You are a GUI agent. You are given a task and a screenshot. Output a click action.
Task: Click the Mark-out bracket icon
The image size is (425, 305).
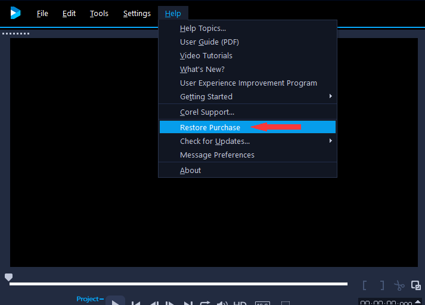[x=382, y=285]
